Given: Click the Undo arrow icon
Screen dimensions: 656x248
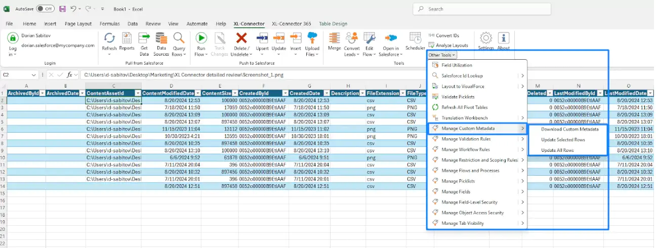Looking at the screenshot, I should click(73, 9).
